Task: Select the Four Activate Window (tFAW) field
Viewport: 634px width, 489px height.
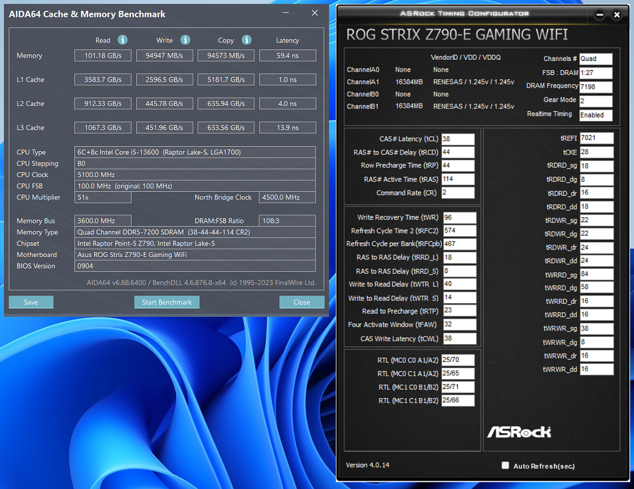Action: click(x=460, y=324)
